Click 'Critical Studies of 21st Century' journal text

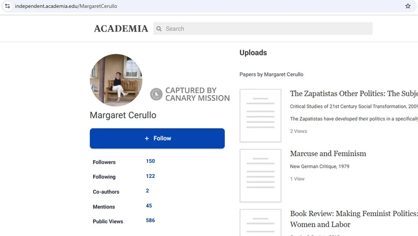tap(354, 106)
